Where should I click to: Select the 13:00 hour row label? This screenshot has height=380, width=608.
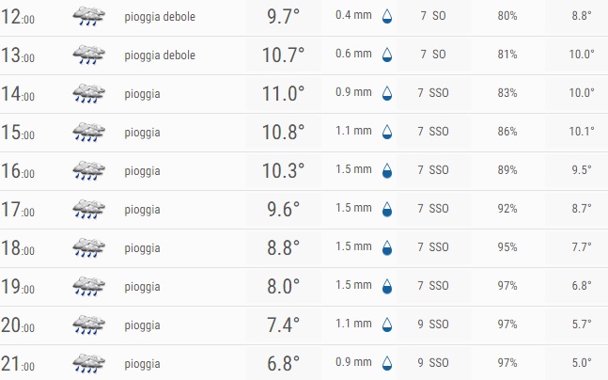(x=18, y=55)
